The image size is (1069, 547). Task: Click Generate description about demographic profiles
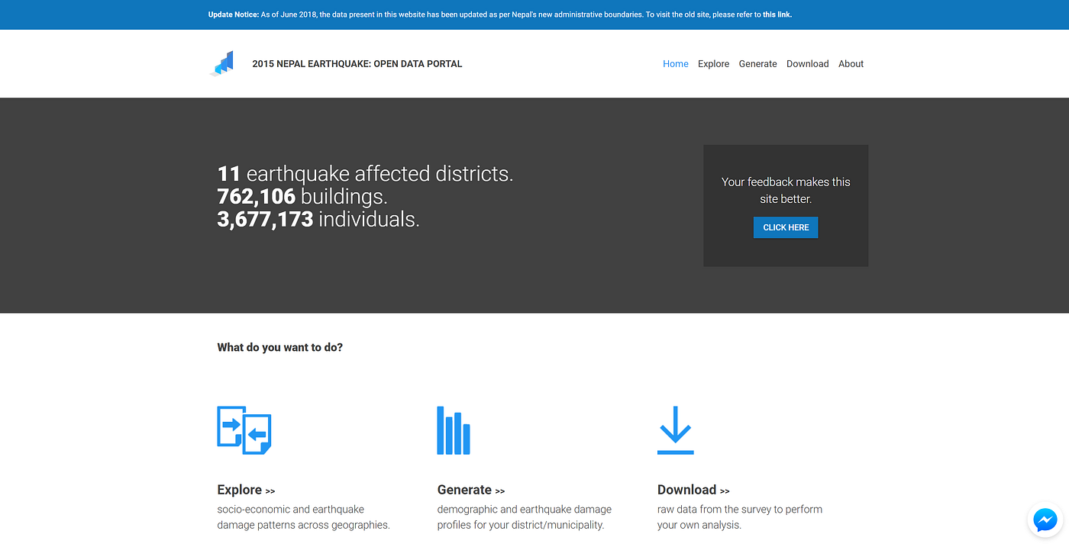525,517
